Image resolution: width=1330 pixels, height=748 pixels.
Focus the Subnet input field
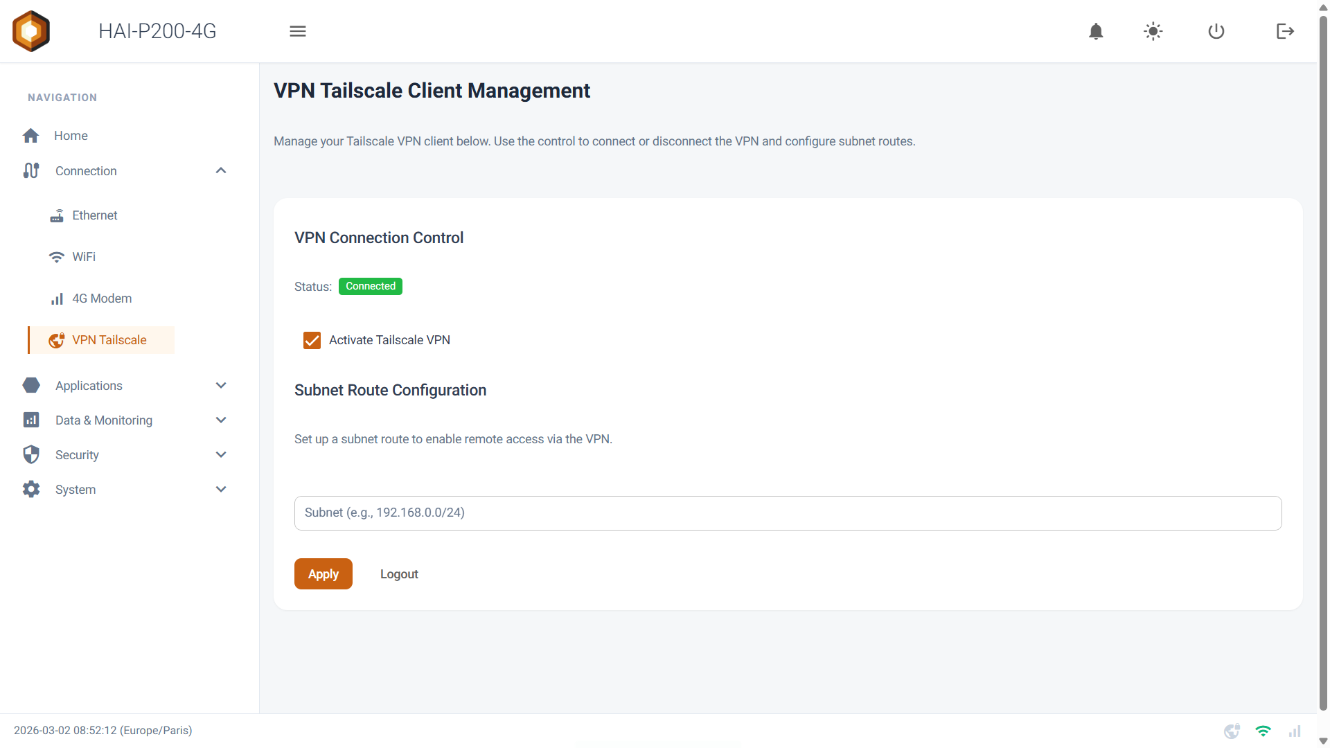[788, 513]
